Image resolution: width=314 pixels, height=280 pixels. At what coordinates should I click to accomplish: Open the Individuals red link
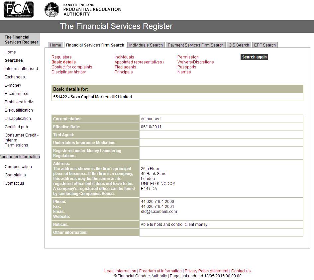124,57
